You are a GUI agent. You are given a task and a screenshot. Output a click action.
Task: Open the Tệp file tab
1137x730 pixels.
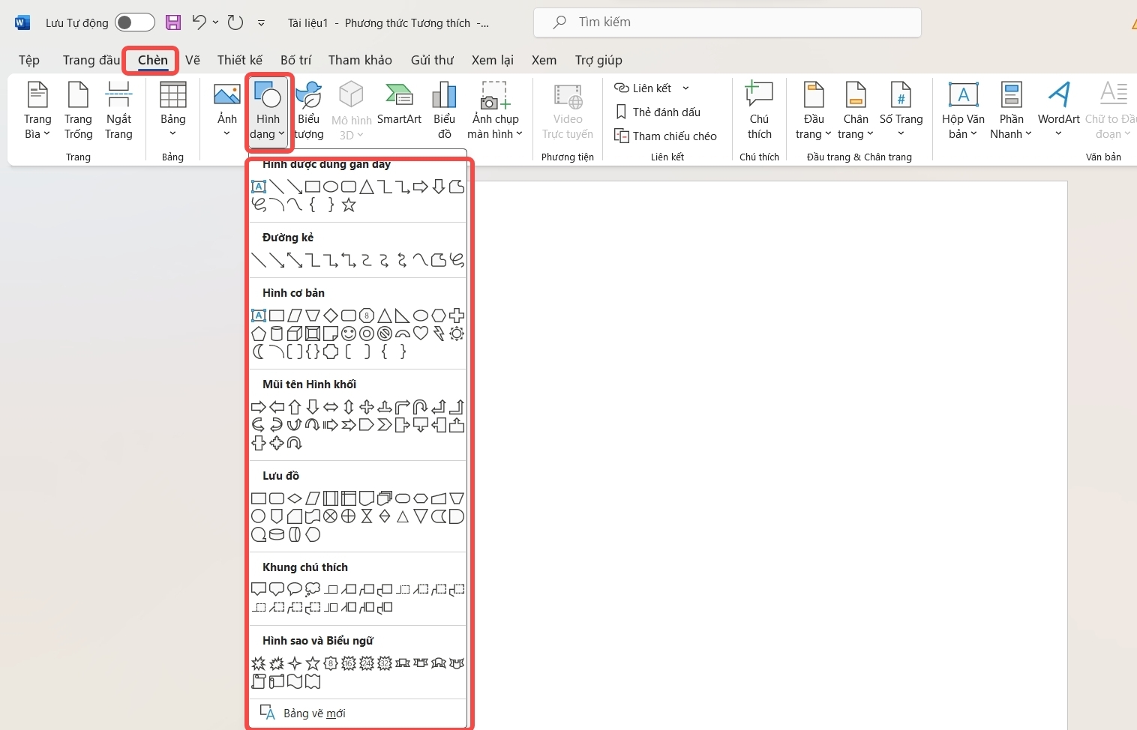[x=29, y=60]
